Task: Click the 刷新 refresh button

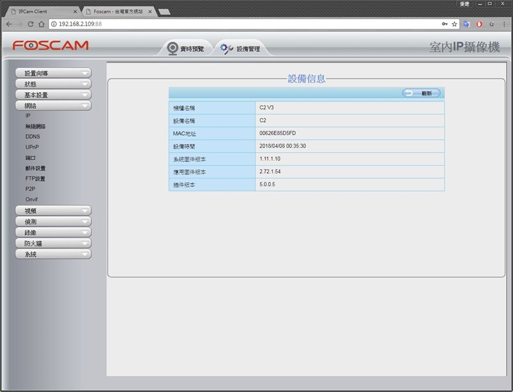Action: (421, 93)
